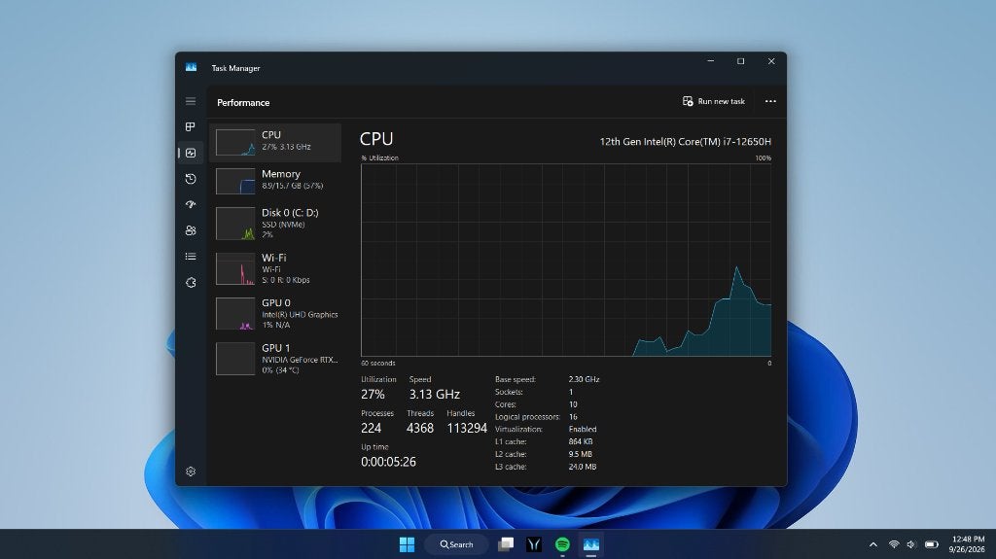
Task: Click the 224 processes value
Action: [x=371, y=428]
